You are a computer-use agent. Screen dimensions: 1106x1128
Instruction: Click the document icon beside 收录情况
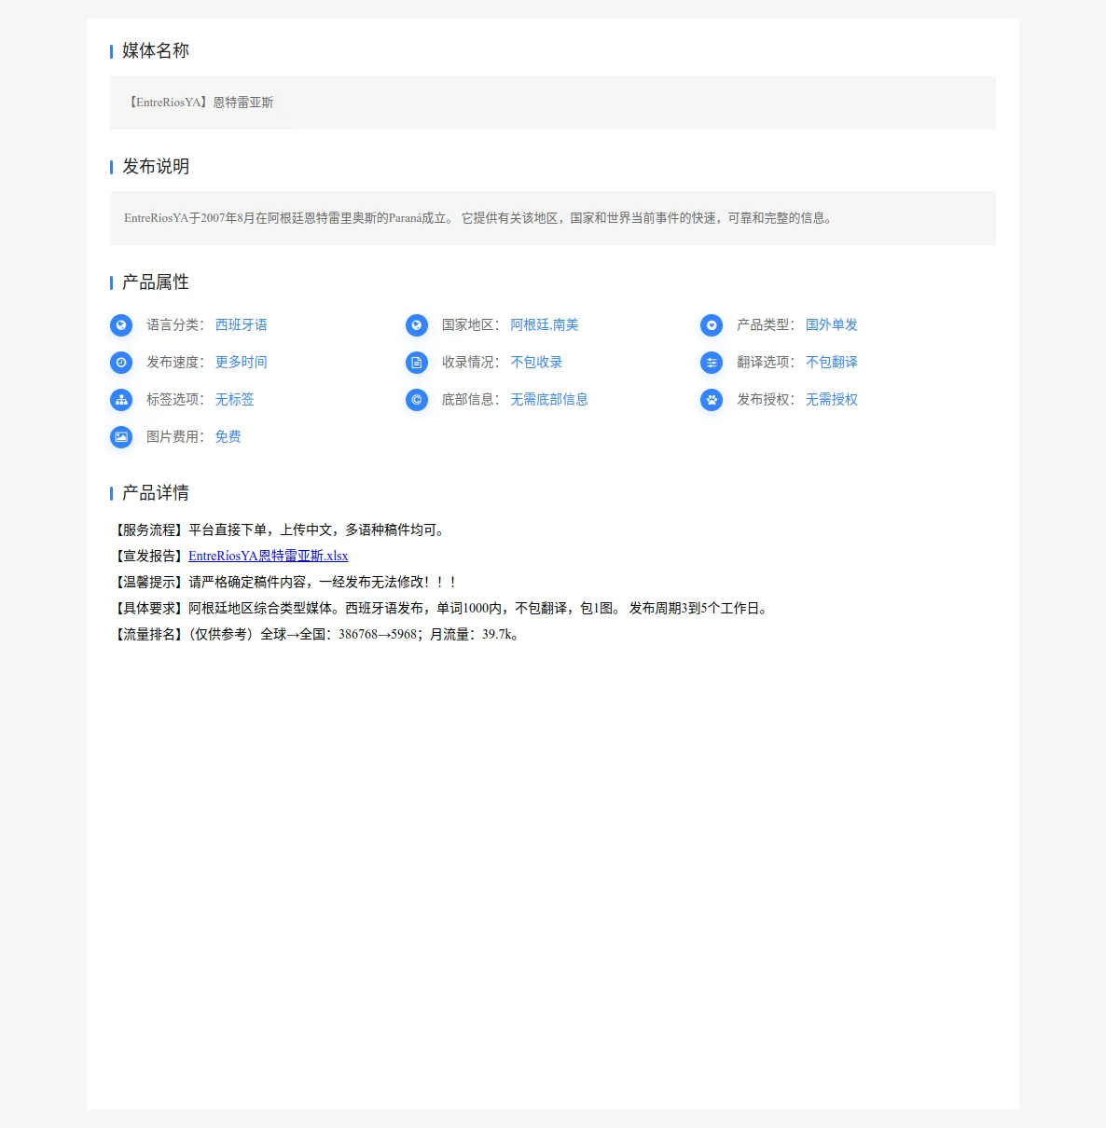(x=417, y=363)
